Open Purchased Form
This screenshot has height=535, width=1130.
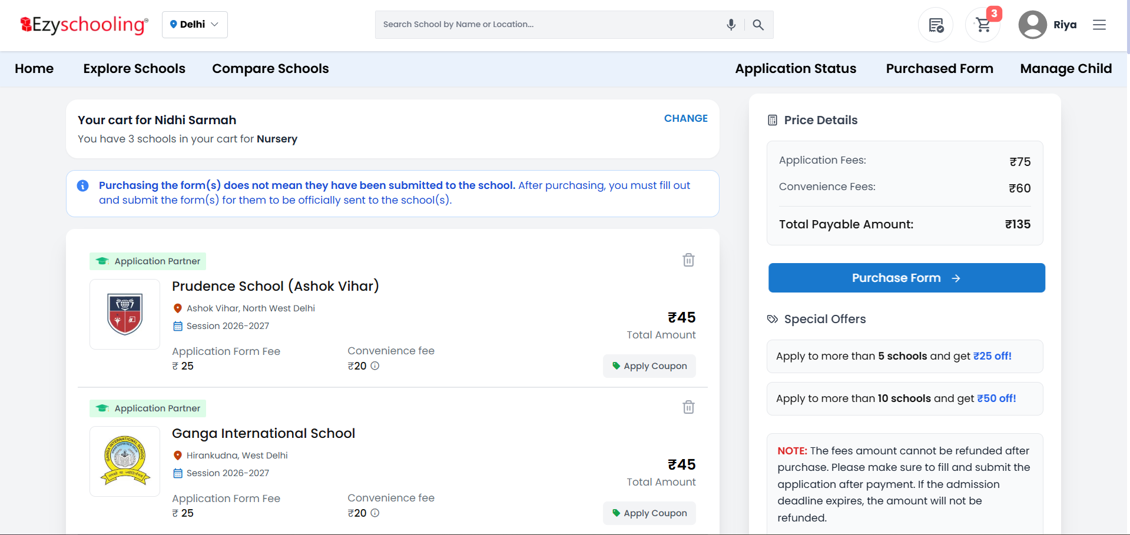(x=939, y=69)
